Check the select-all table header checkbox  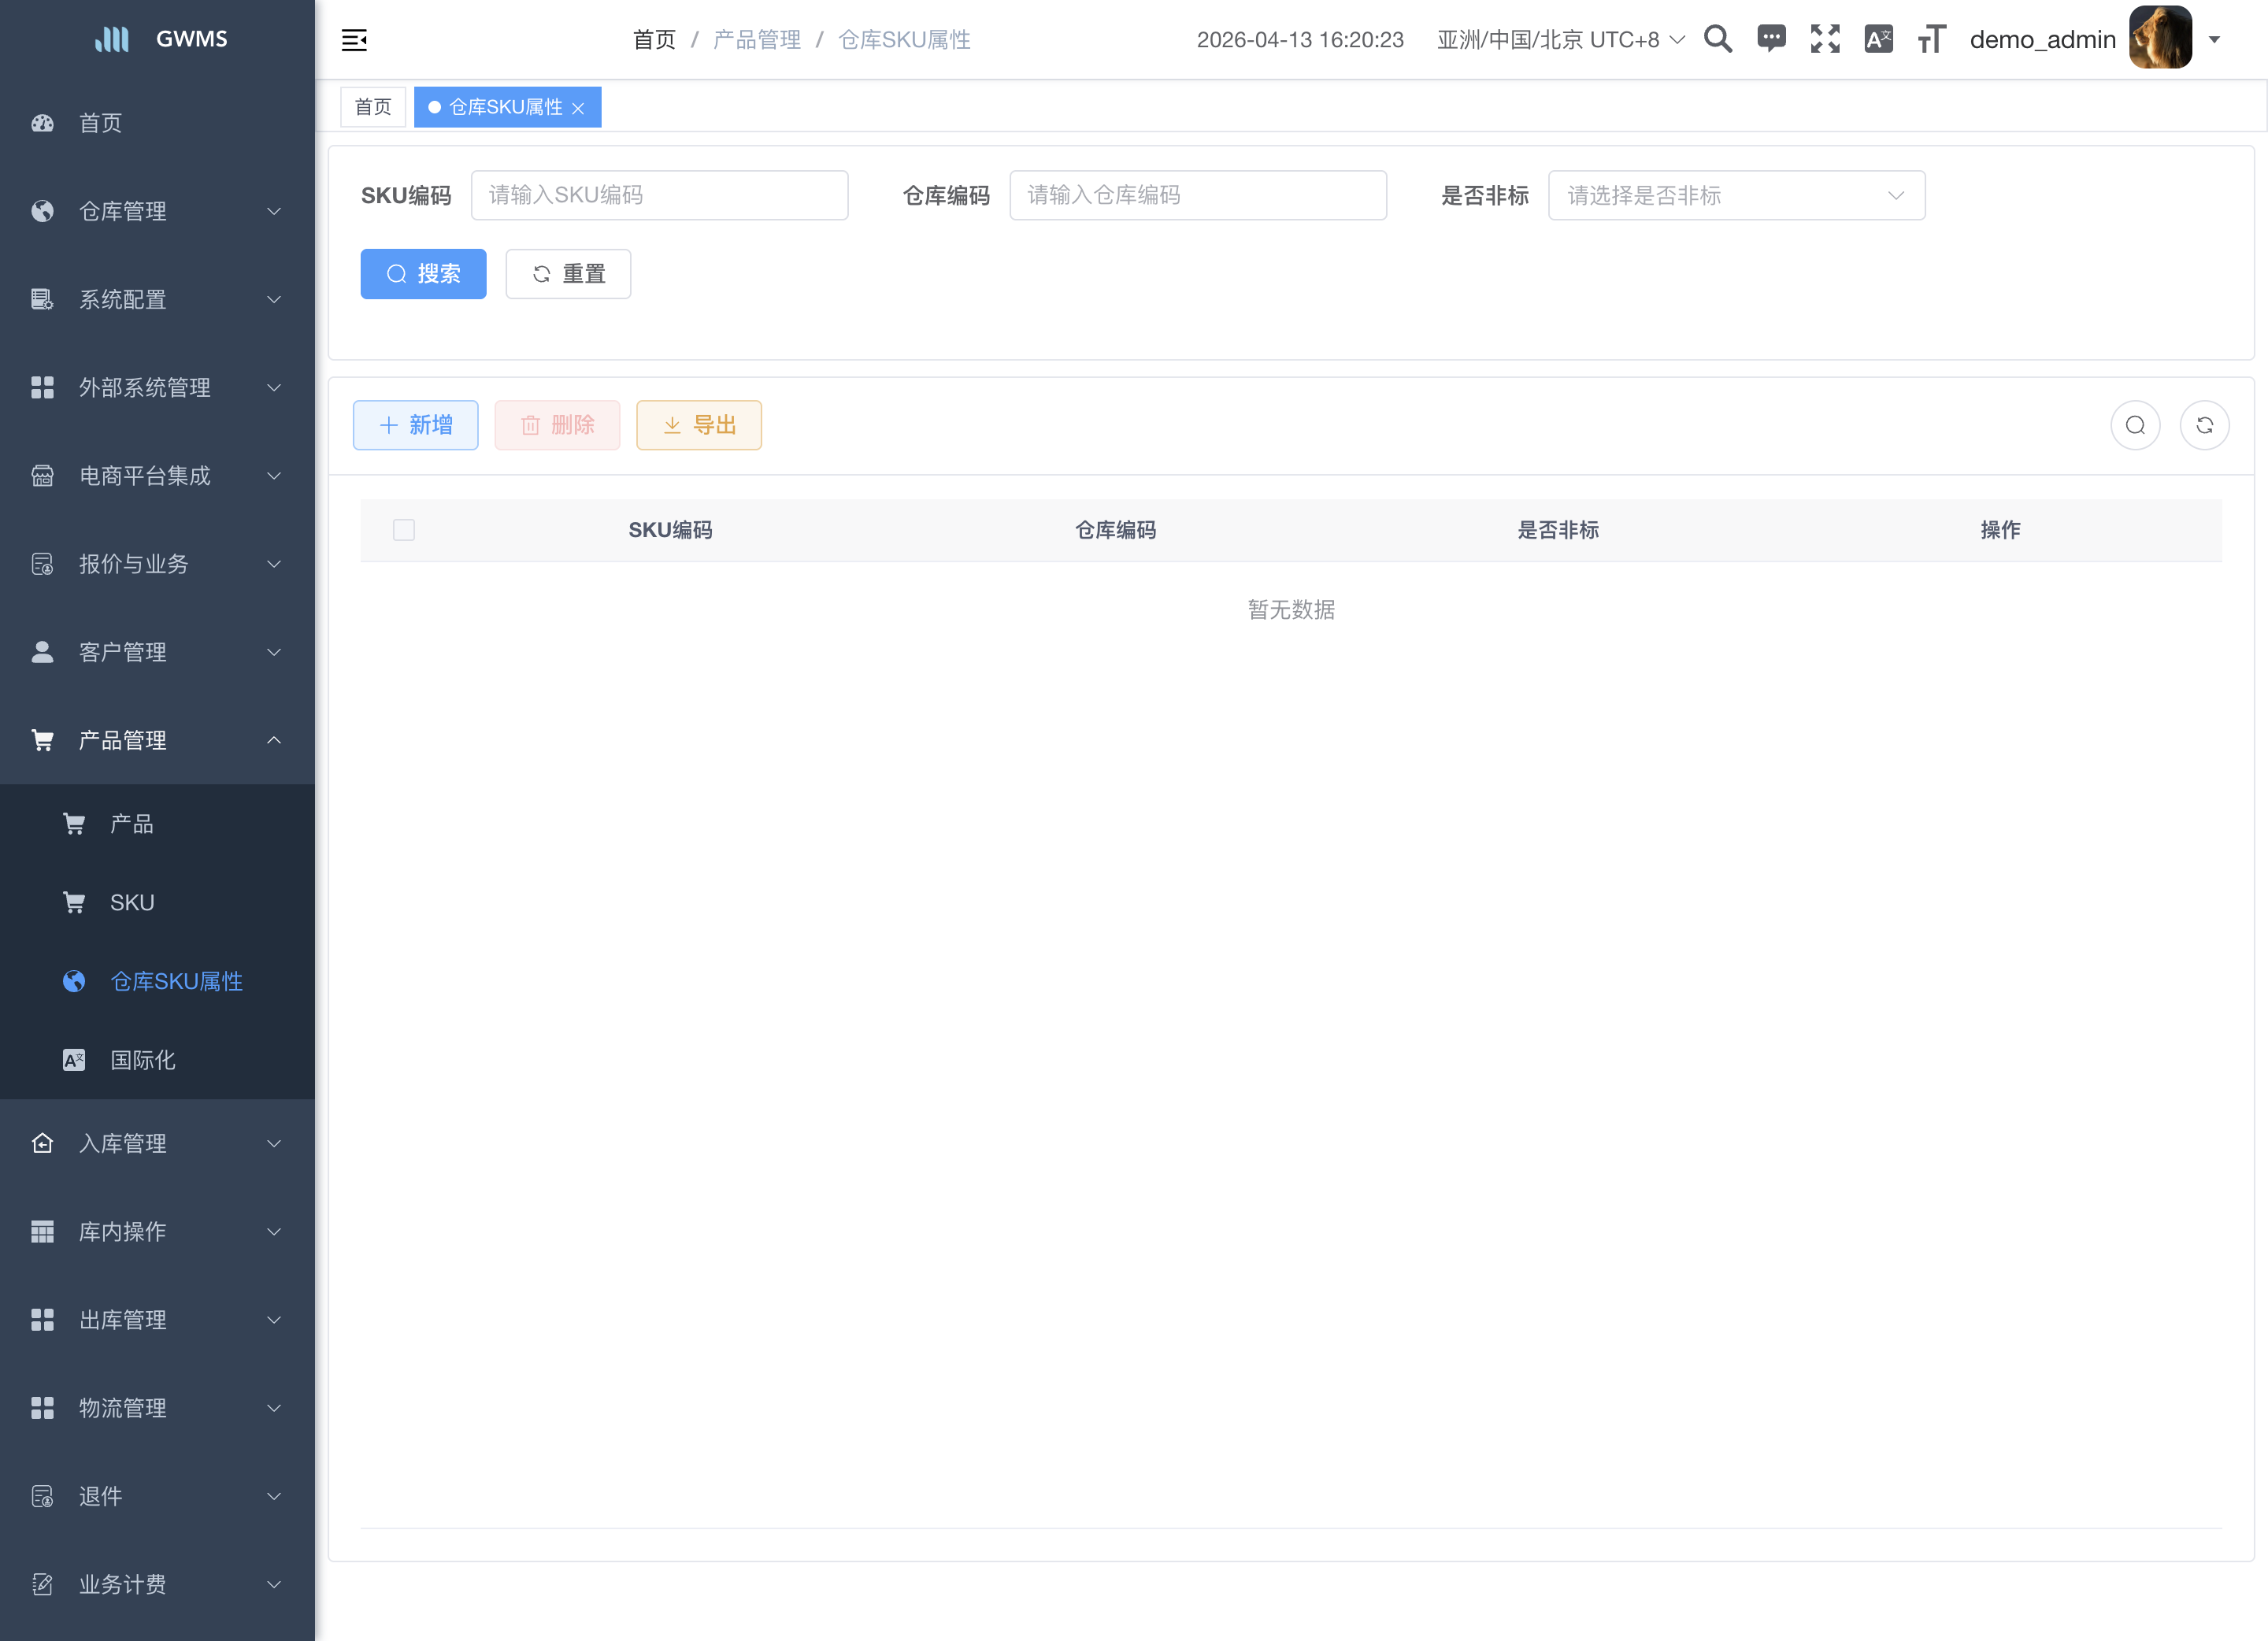click(x=404, y=530)
